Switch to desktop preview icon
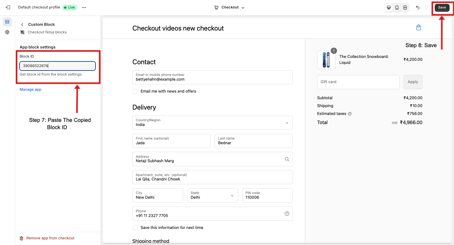The width and height of the screenshot is (454, 245). [x=389, y=8]
